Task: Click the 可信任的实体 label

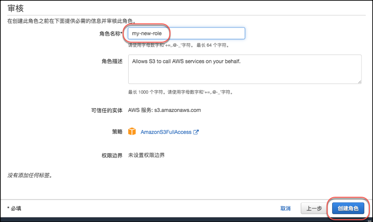Action: [x=107, y=110]
